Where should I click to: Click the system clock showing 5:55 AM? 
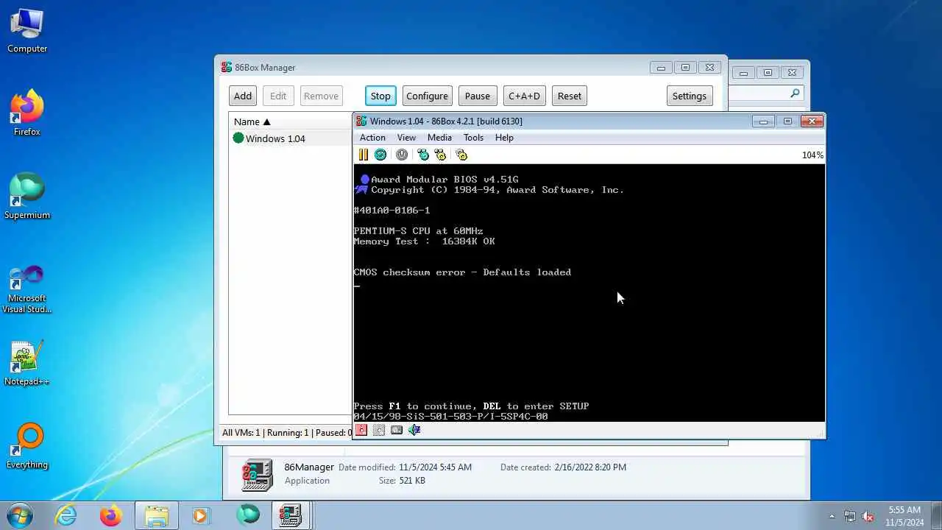(904, 510)
